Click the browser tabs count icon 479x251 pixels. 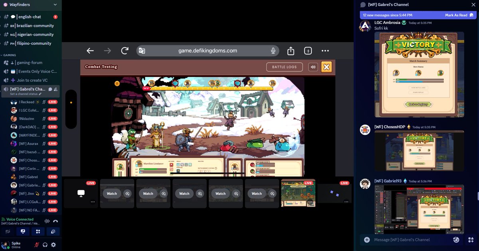tap(308, 51)
